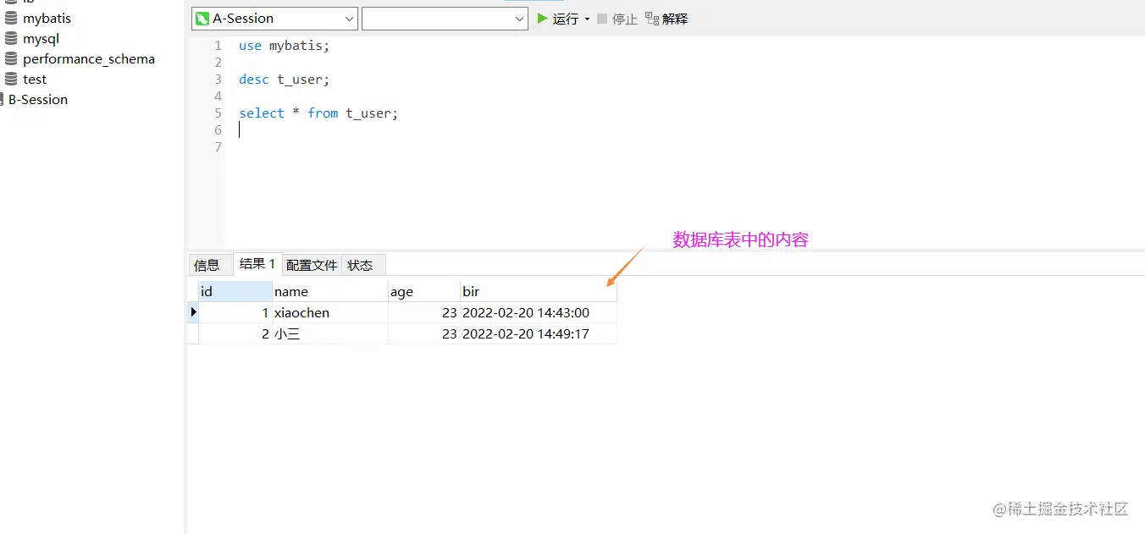Click the 停止 stop button label
This screenshot has height=534, width=1145.
(x=625, y=19)
